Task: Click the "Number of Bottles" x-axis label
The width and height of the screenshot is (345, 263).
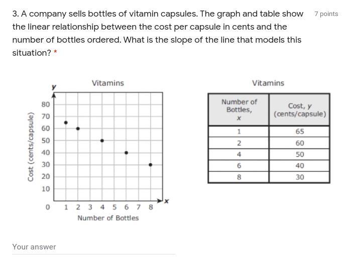Action: pyautogui.click(x=108, y=218)
